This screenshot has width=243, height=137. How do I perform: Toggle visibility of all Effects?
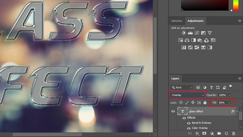point(184,118)
